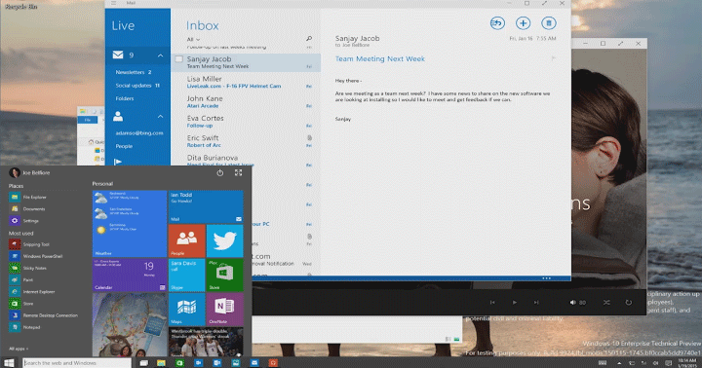Open search in the Inbox list

309,39
